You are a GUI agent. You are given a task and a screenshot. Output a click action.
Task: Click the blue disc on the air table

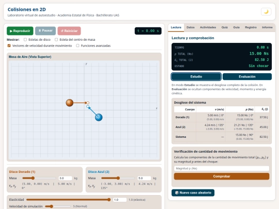pyautogui.click(x=99, y=117)
